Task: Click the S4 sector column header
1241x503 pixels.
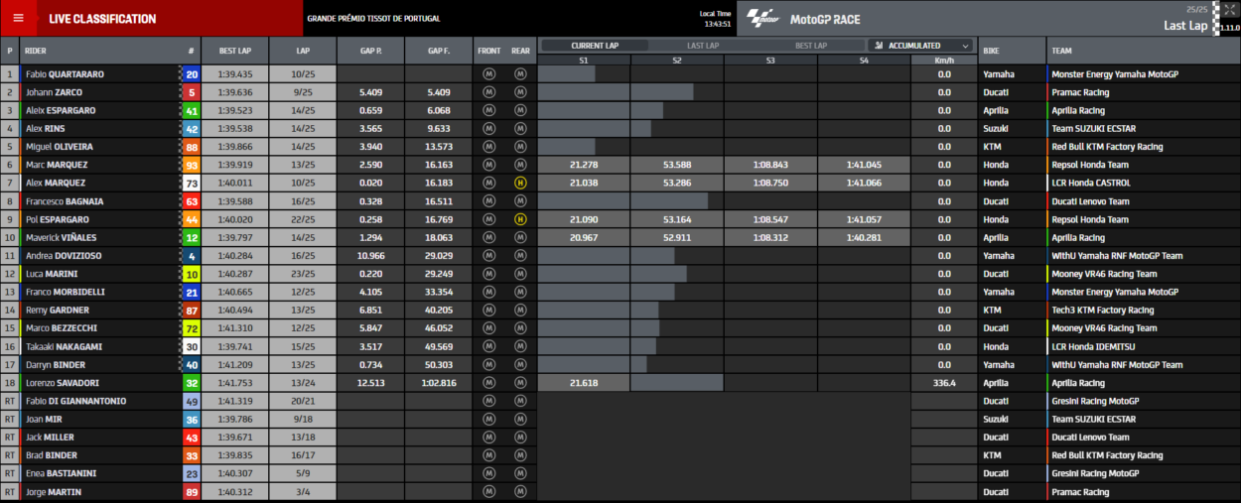Action: [864, 61]
